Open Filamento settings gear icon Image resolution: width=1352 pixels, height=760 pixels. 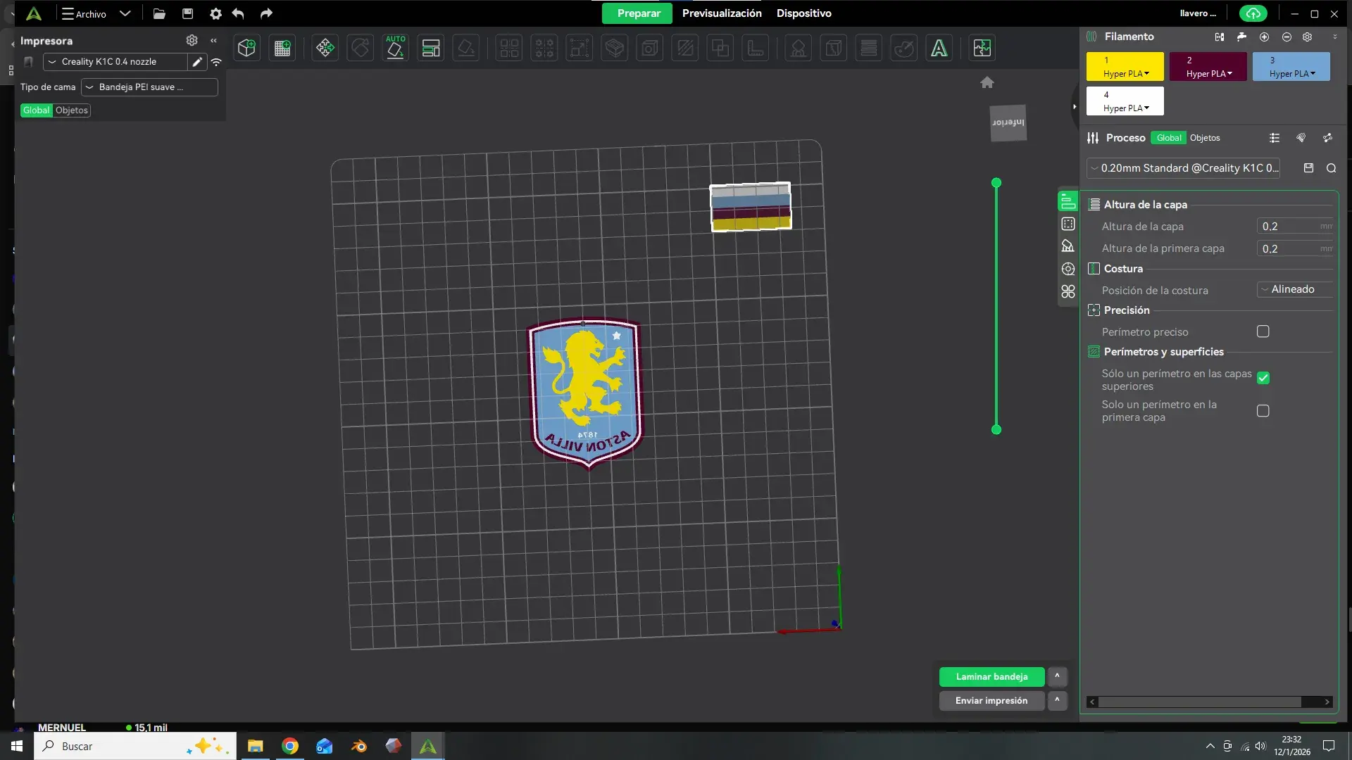1307,37
